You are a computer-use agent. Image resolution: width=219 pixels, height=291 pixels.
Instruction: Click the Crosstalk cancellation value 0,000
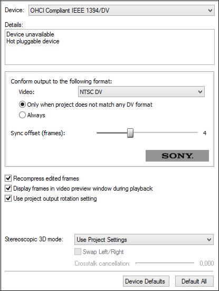(207, 263)
